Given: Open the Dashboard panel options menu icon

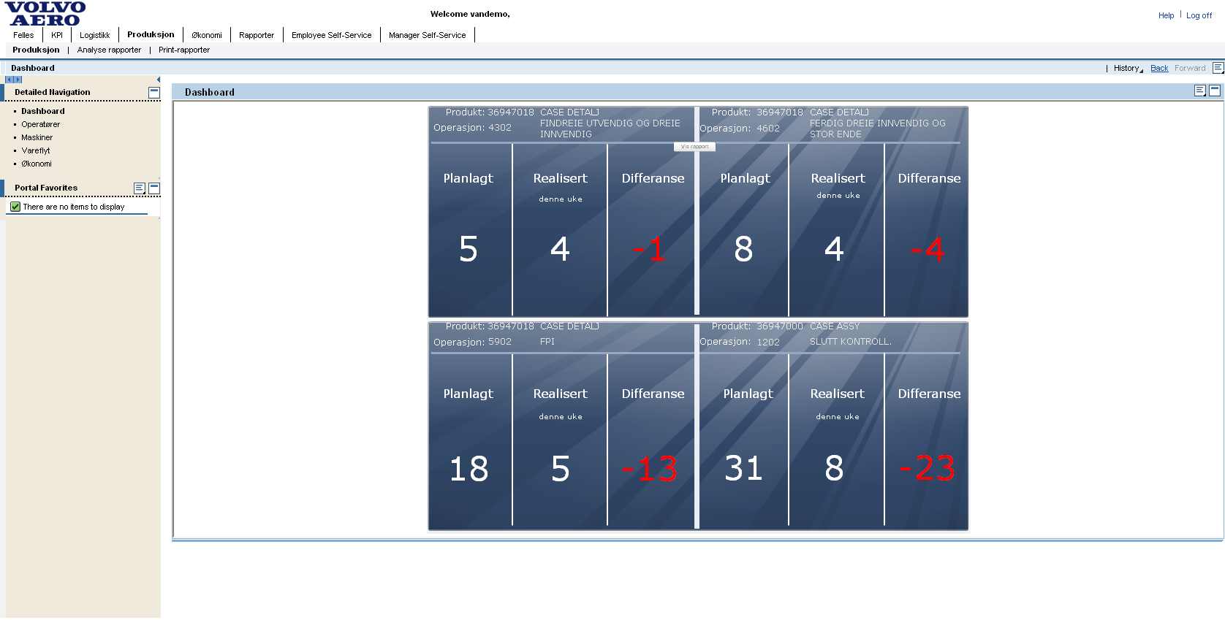Looking at the screenshot, I should click(1200, 91).
